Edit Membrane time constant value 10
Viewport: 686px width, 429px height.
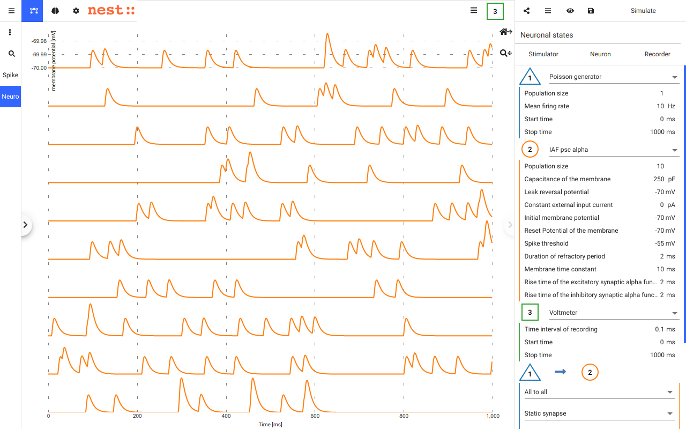coord(661,269)
